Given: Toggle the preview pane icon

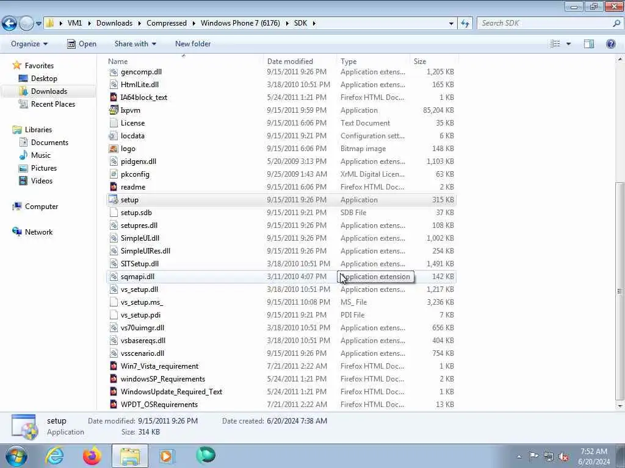Looking at the screenshot, I should tap(589, 44).
